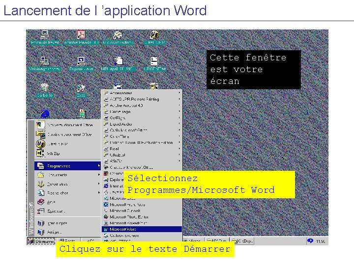
Task: Choose Arrêter... in the Start menu
Action: (68, 232)
